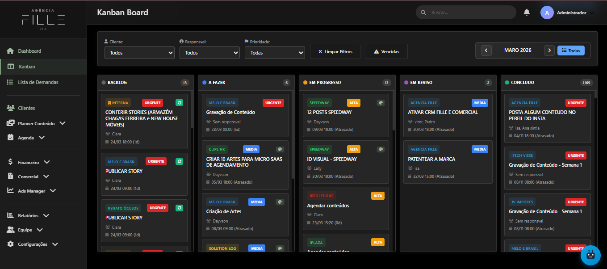The width and height of the screenshot is (607, 269).
Task: Open Lista de Demandas in sidebar
Action: (38, 82)
